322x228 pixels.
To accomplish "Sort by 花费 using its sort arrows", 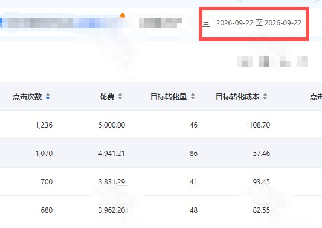I will (x=120, y=96).
